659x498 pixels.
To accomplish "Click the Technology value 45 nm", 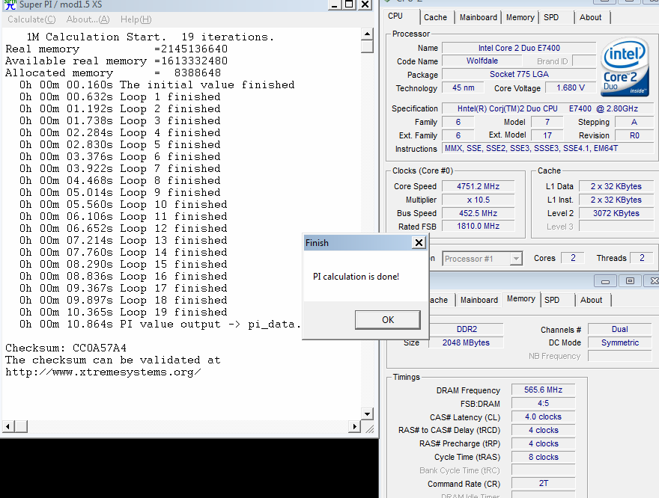I will click(x=463, y=87).
